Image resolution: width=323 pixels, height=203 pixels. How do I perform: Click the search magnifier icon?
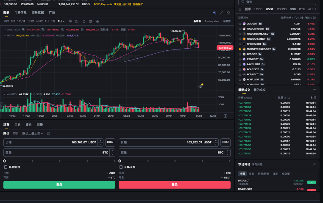click(243, 2)
